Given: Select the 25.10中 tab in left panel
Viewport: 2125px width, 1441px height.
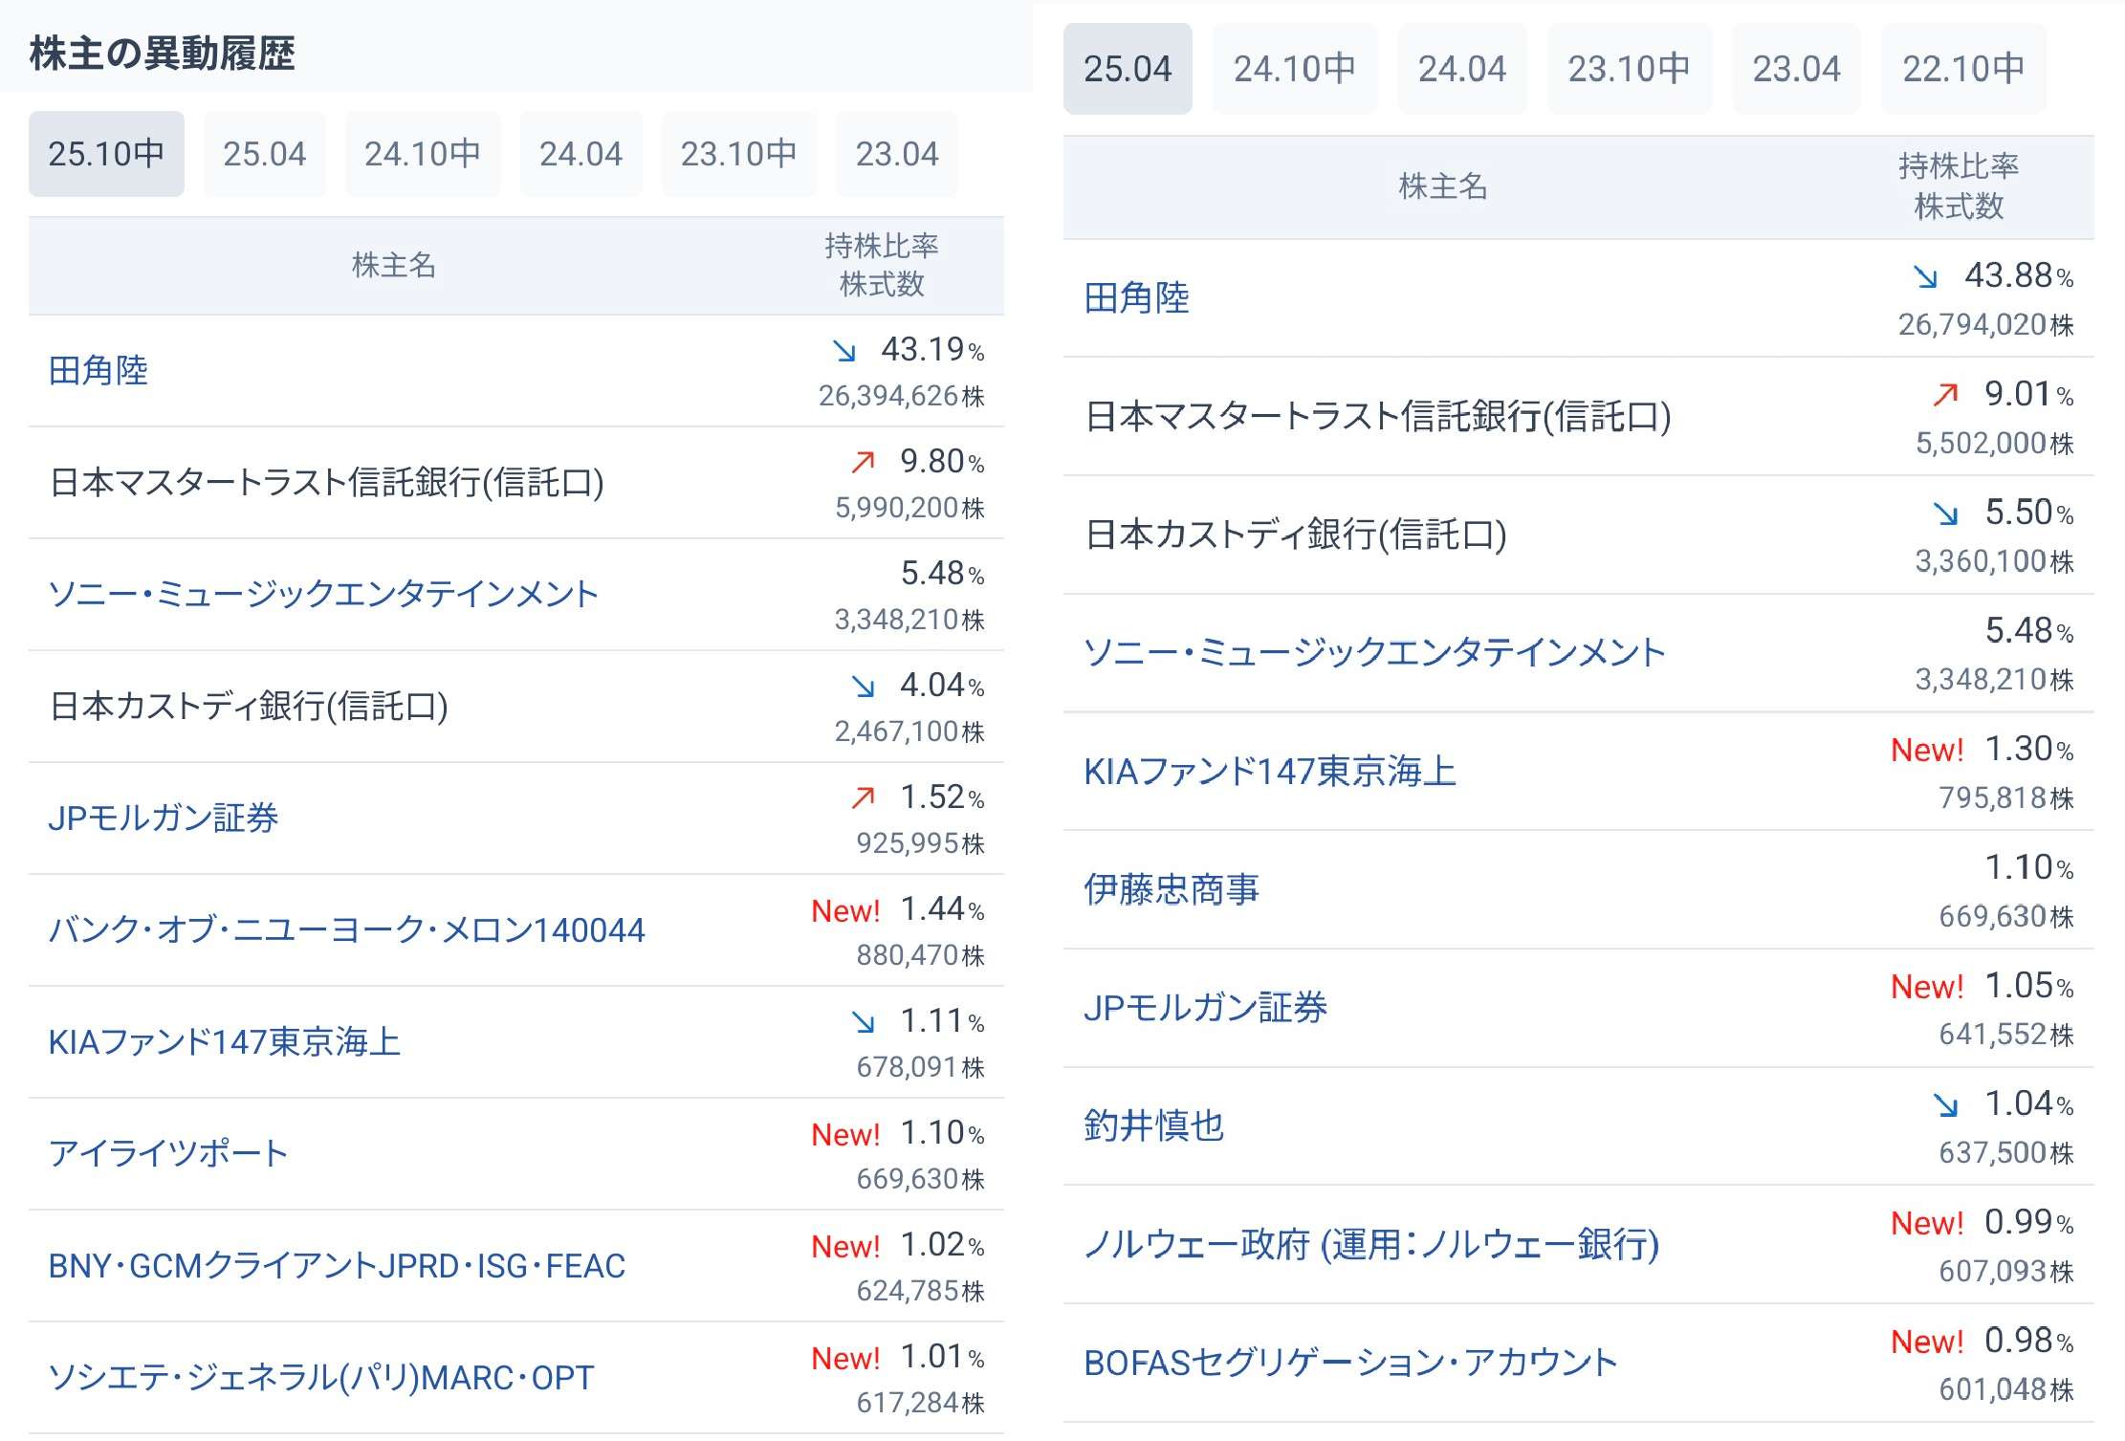Looking at the screenshot, I should coord(106,154).
